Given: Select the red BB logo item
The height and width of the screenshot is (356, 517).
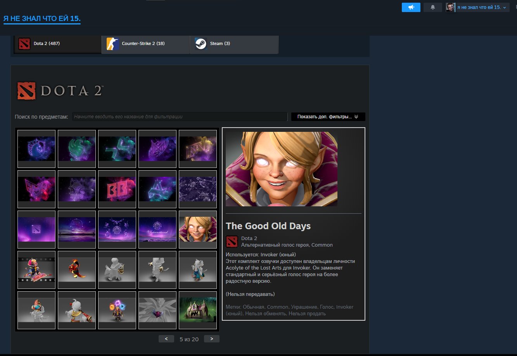Looking at the screenshot, I should point(117,189).
